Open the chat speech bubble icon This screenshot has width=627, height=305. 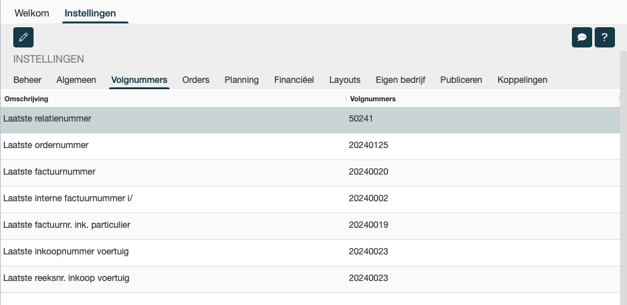coord(581,37)
